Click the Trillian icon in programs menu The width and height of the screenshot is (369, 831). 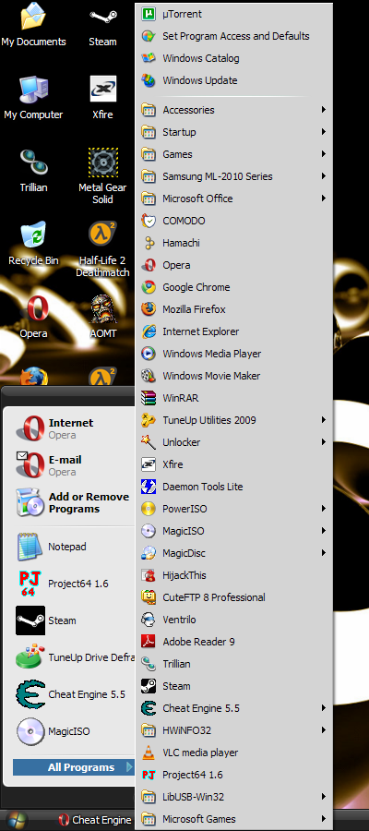click(149, 664)
